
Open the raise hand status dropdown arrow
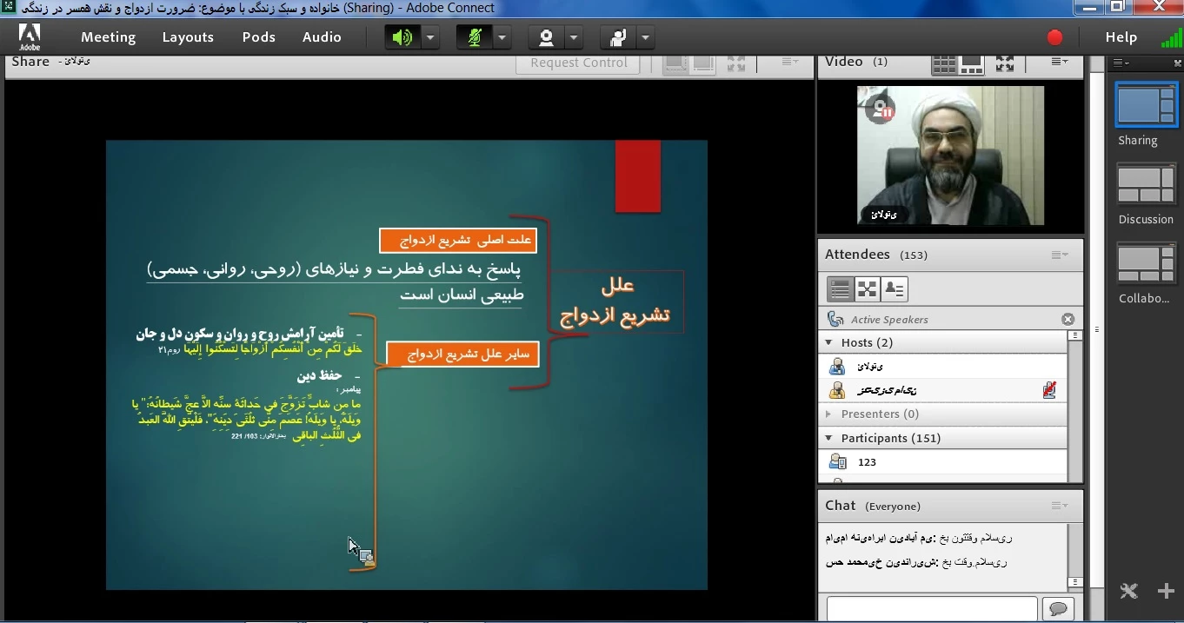pos(645,37)
